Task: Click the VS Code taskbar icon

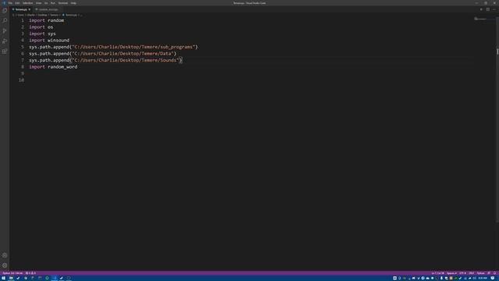Action: click(55, 278)
